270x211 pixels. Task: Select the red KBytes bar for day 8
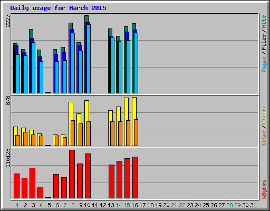click(72, 174)
